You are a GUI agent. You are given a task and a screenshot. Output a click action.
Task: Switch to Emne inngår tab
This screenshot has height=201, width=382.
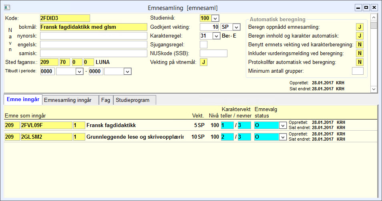(x=23, y=100)
